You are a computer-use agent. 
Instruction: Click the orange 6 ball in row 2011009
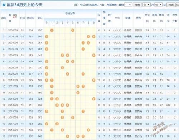tap(78, 87)
